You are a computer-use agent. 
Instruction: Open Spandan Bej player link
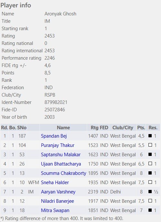[x=54, y=136]
